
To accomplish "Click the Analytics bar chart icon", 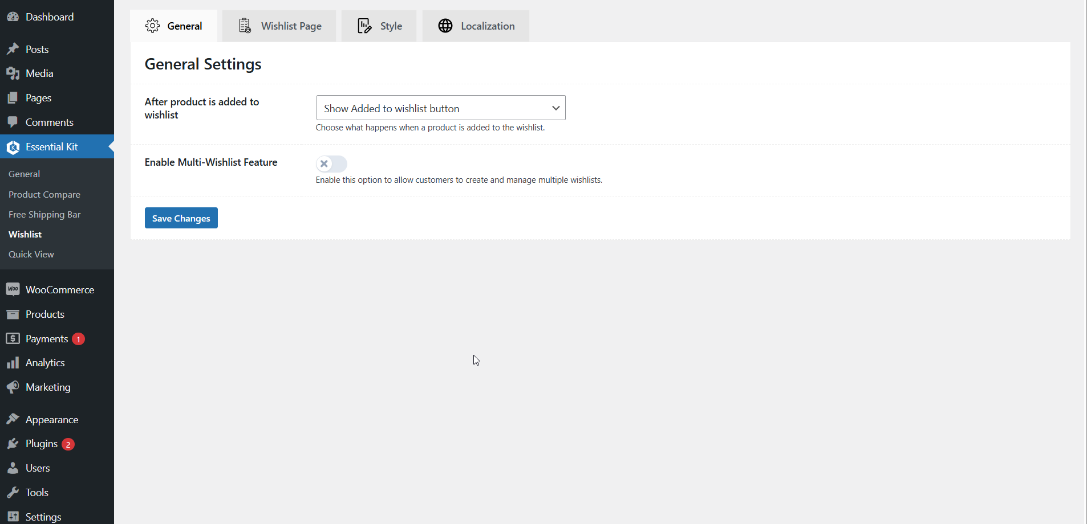I will pyautogui.click(x=13, y=363).
